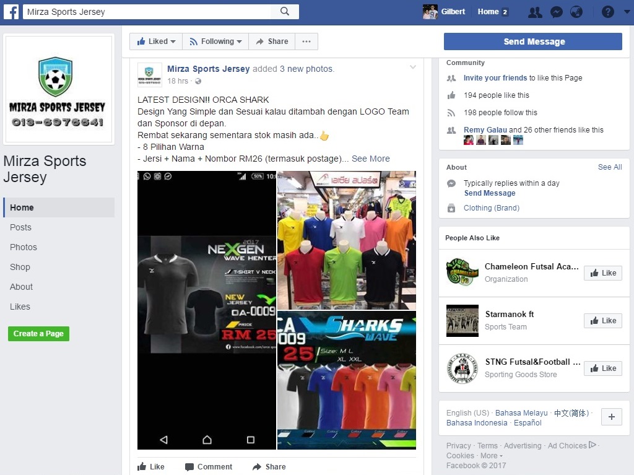Open Starmanok ft page thumbnail
Image resolution: width=634 pixels, height=475 pixels.
[462, 320]
